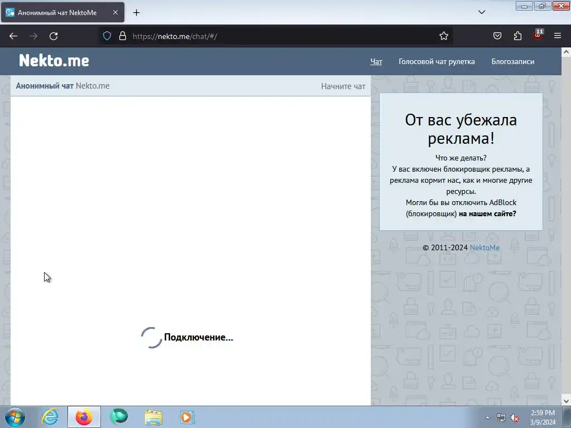
Task: Click the browser forward arrow
Action: pos(33,36)
